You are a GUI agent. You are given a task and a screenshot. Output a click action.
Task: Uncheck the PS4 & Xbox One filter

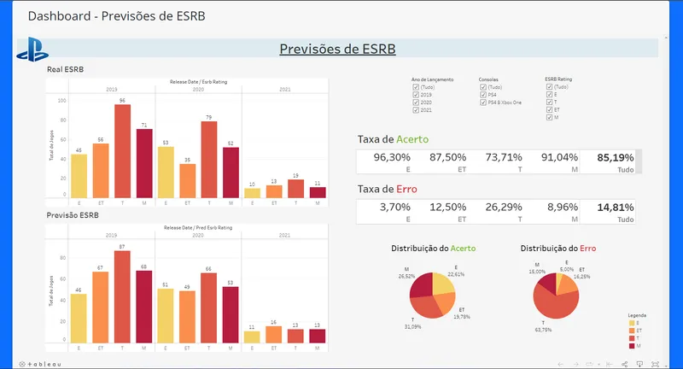point(483,102)
